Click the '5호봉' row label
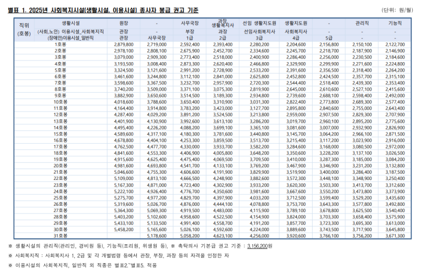 [x=61, y=70]
